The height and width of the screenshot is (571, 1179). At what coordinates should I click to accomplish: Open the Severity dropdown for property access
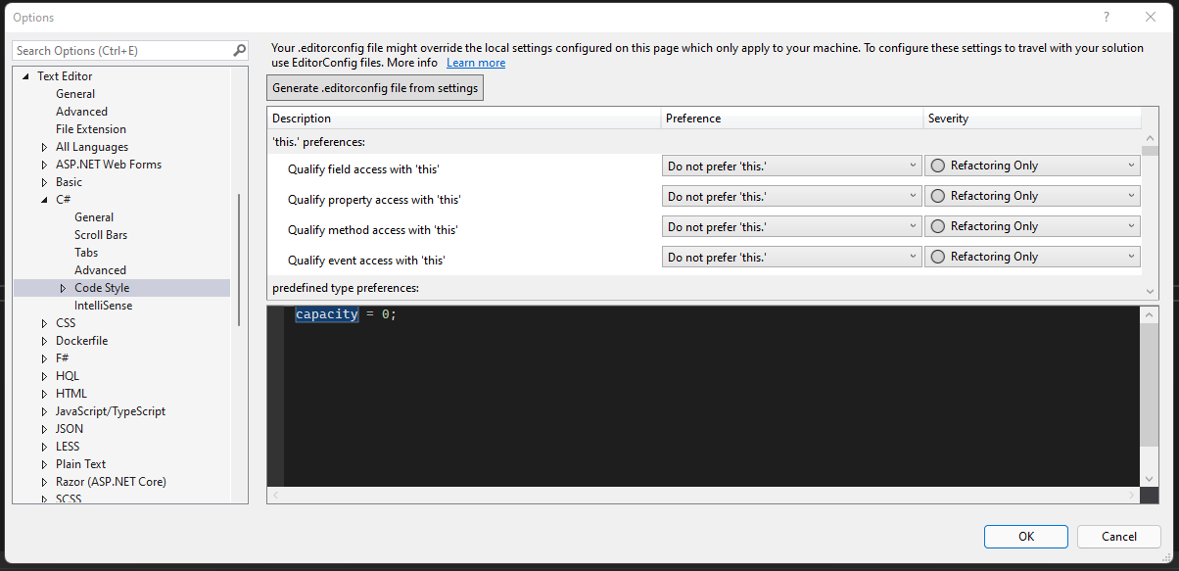point(1131,195)
